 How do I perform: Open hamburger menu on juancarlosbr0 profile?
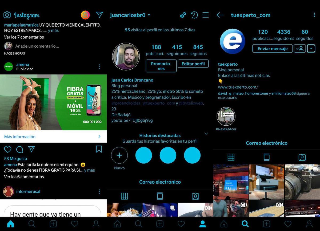205,15
